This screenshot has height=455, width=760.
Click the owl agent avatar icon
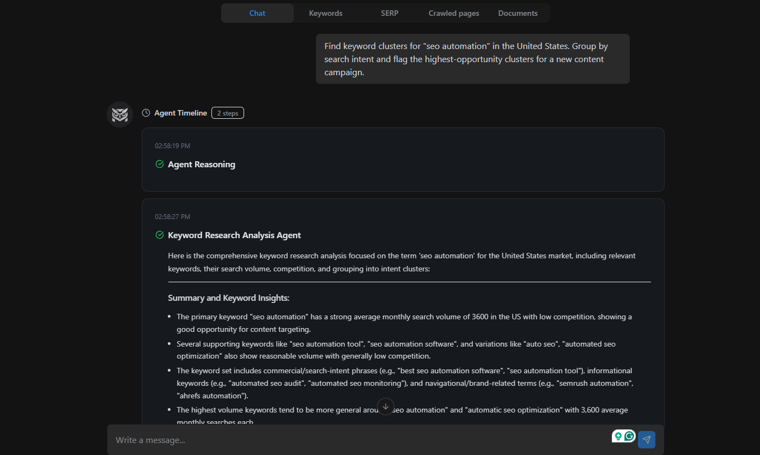click(119, 114)
